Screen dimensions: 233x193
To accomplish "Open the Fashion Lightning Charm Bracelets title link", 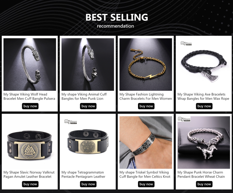I will pyautogui.click(x=146, y=96).
